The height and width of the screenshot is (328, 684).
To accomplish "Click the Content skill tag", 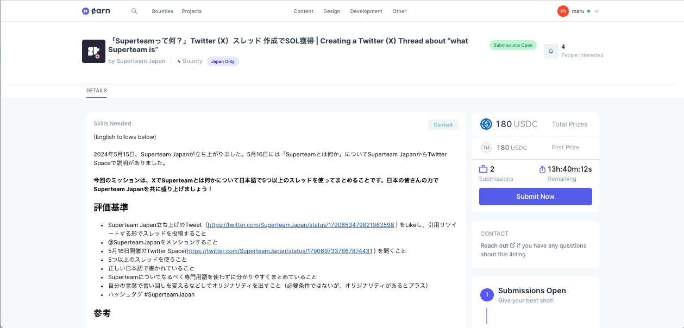I will pos(443,125).
